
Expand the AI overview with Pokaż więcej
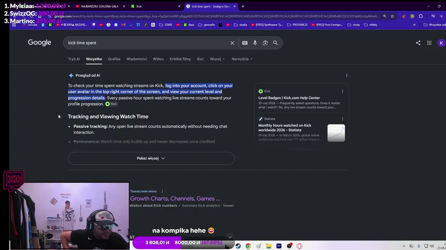coord(151,158)
